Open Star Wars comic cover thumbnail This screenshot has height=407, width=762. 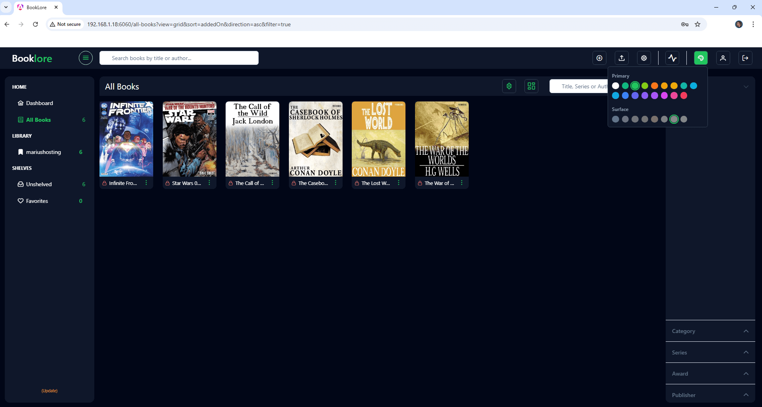tap(189, 139)
